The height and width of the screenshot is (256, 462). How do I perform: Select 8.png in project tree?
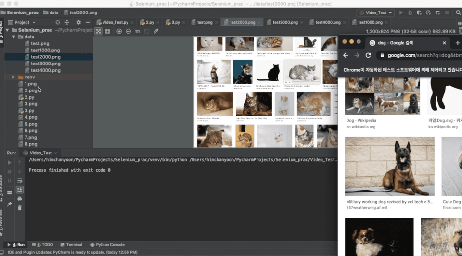pyautogui.click(x=31, y=144)
